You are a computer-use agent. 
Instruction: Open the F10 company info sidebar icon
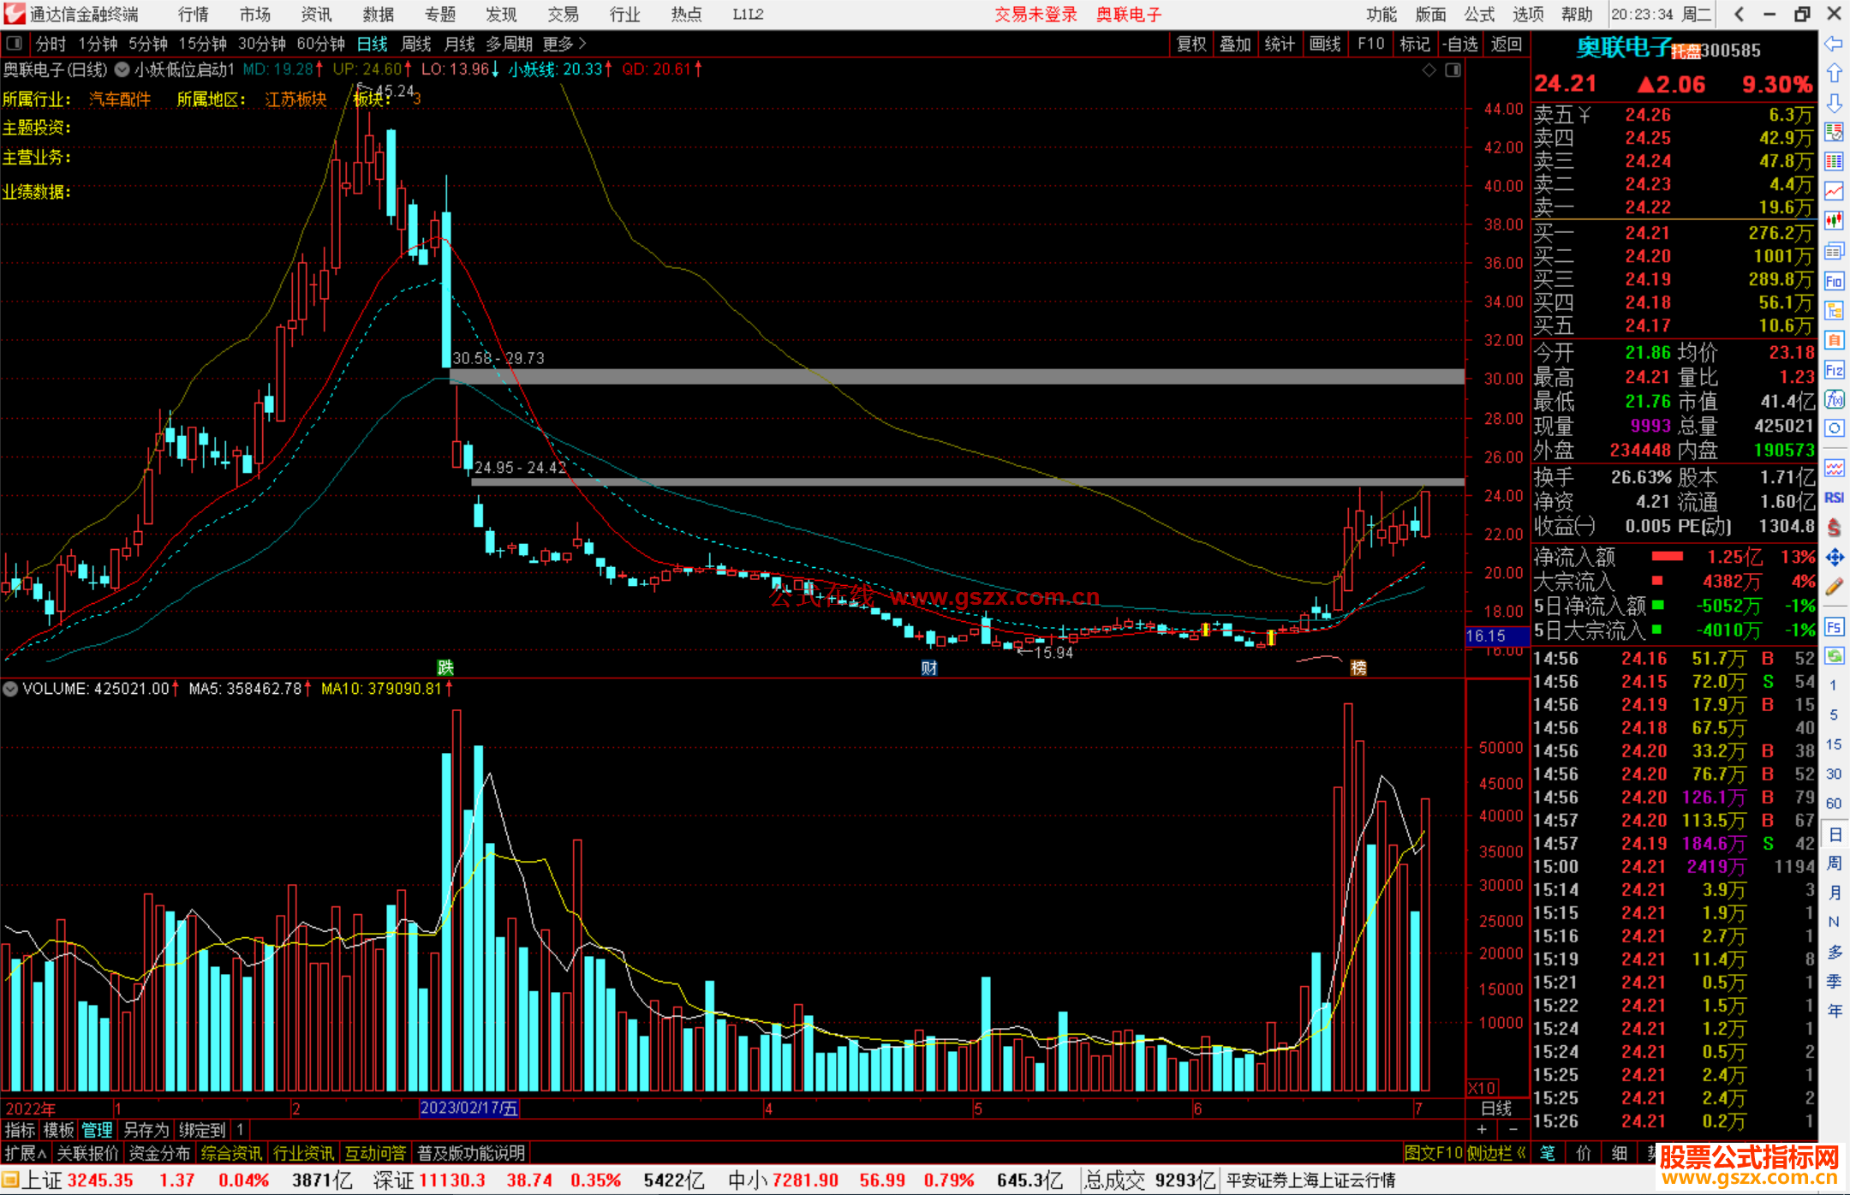[x=1834, y=281]
